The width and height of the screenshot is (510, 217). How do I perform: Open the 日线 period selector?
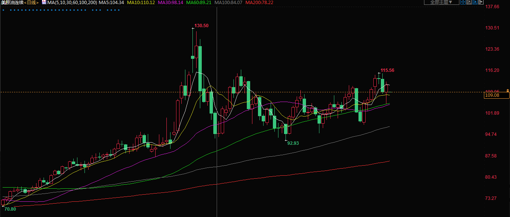click(x=31, y=3)
